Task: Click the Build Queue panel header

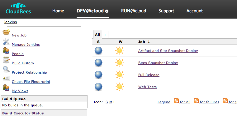Action: [x=44, y=99]
